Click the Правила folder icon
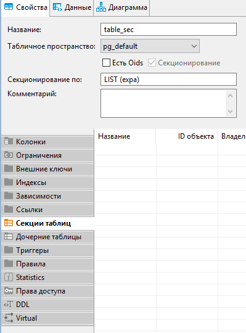Viewport: 246px width, 333px height. 9,263
